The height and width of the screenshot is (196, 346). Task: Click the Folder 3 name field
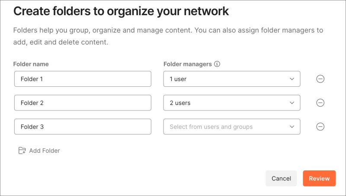[83, 127]
